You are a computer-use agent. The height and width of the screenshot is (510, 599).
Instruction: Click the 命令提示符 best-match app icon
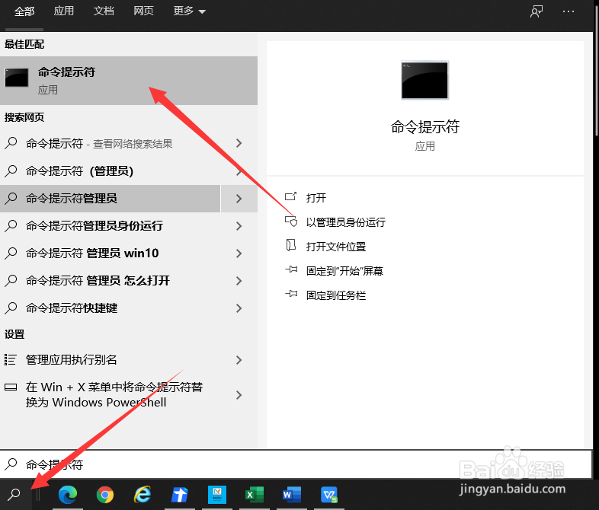[17, 78]
